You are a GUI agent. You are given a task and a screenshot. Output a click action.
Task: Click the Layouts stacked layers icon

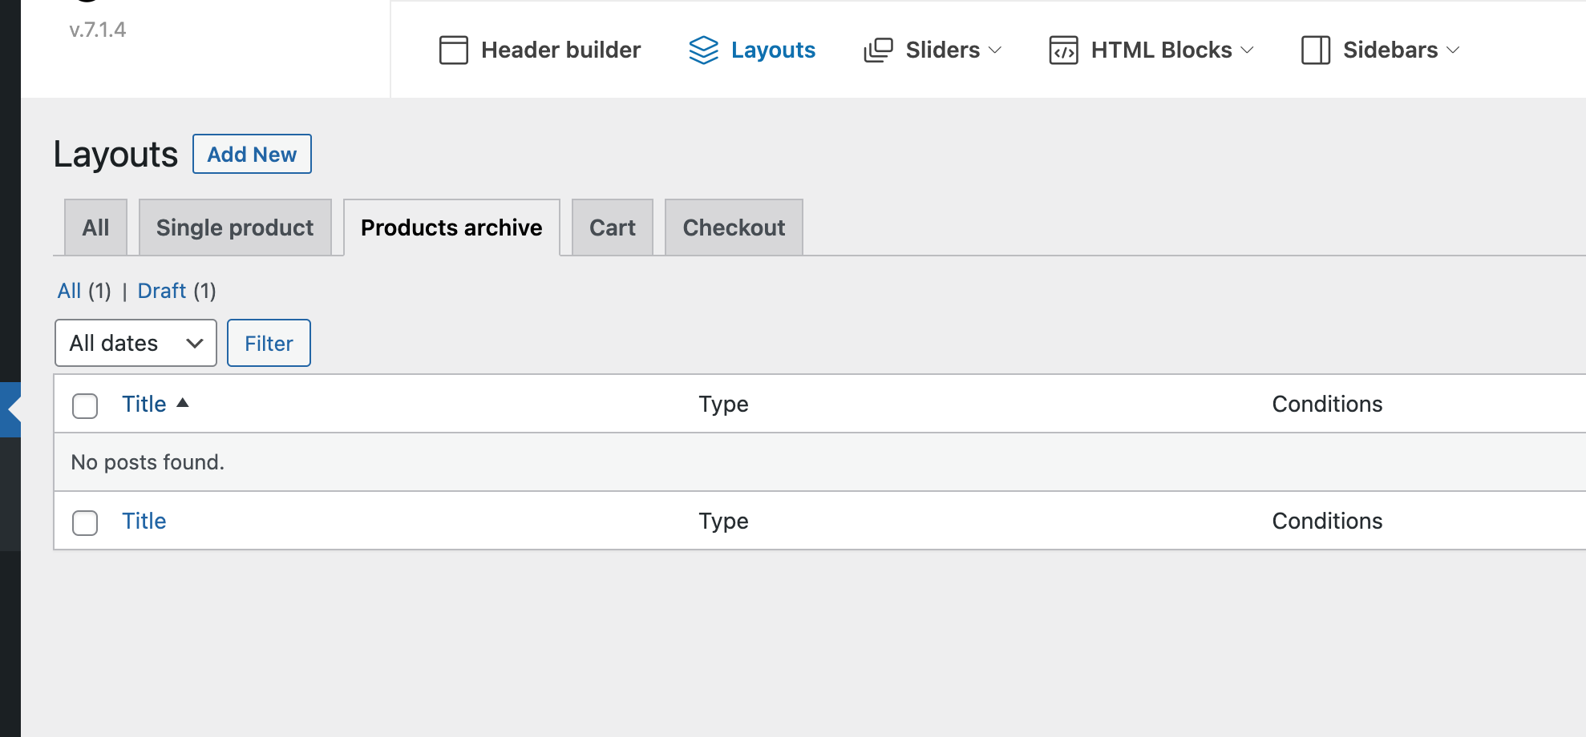pos(703,50)
